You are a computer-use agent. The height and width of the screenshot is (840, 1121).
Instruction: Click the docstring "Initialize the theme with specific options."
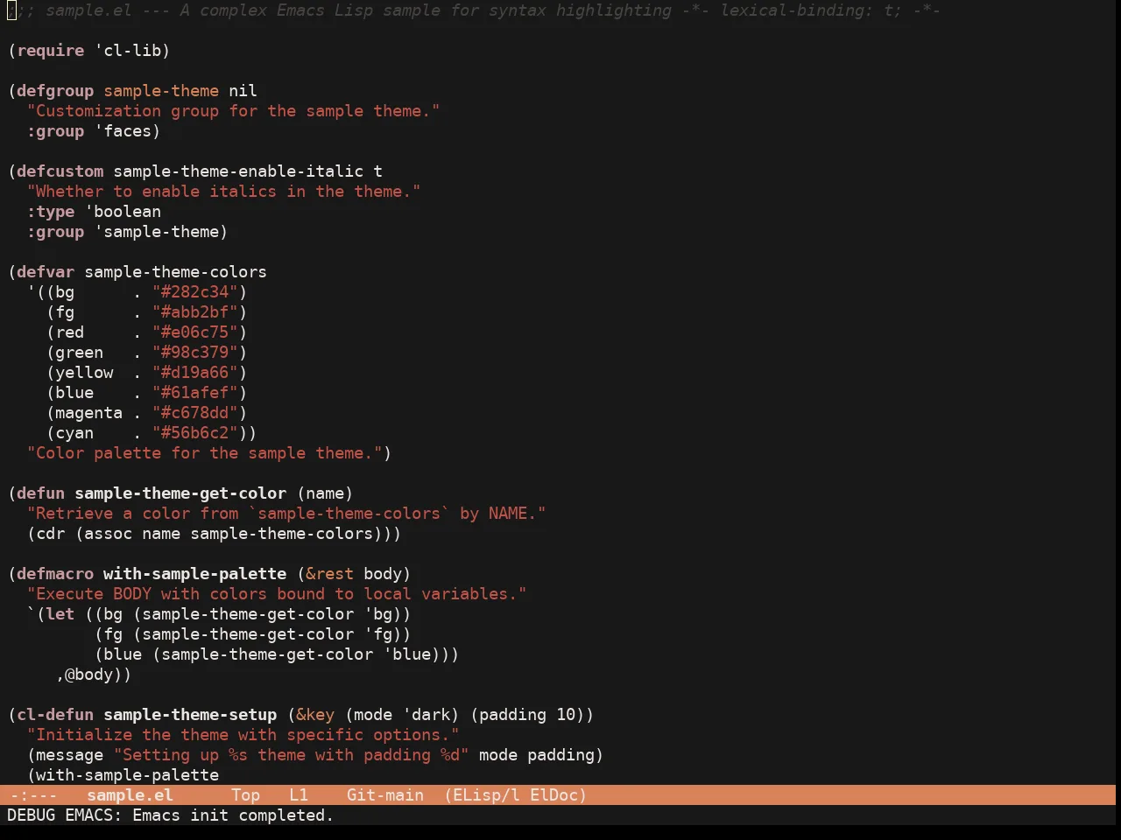coord(243,735)
